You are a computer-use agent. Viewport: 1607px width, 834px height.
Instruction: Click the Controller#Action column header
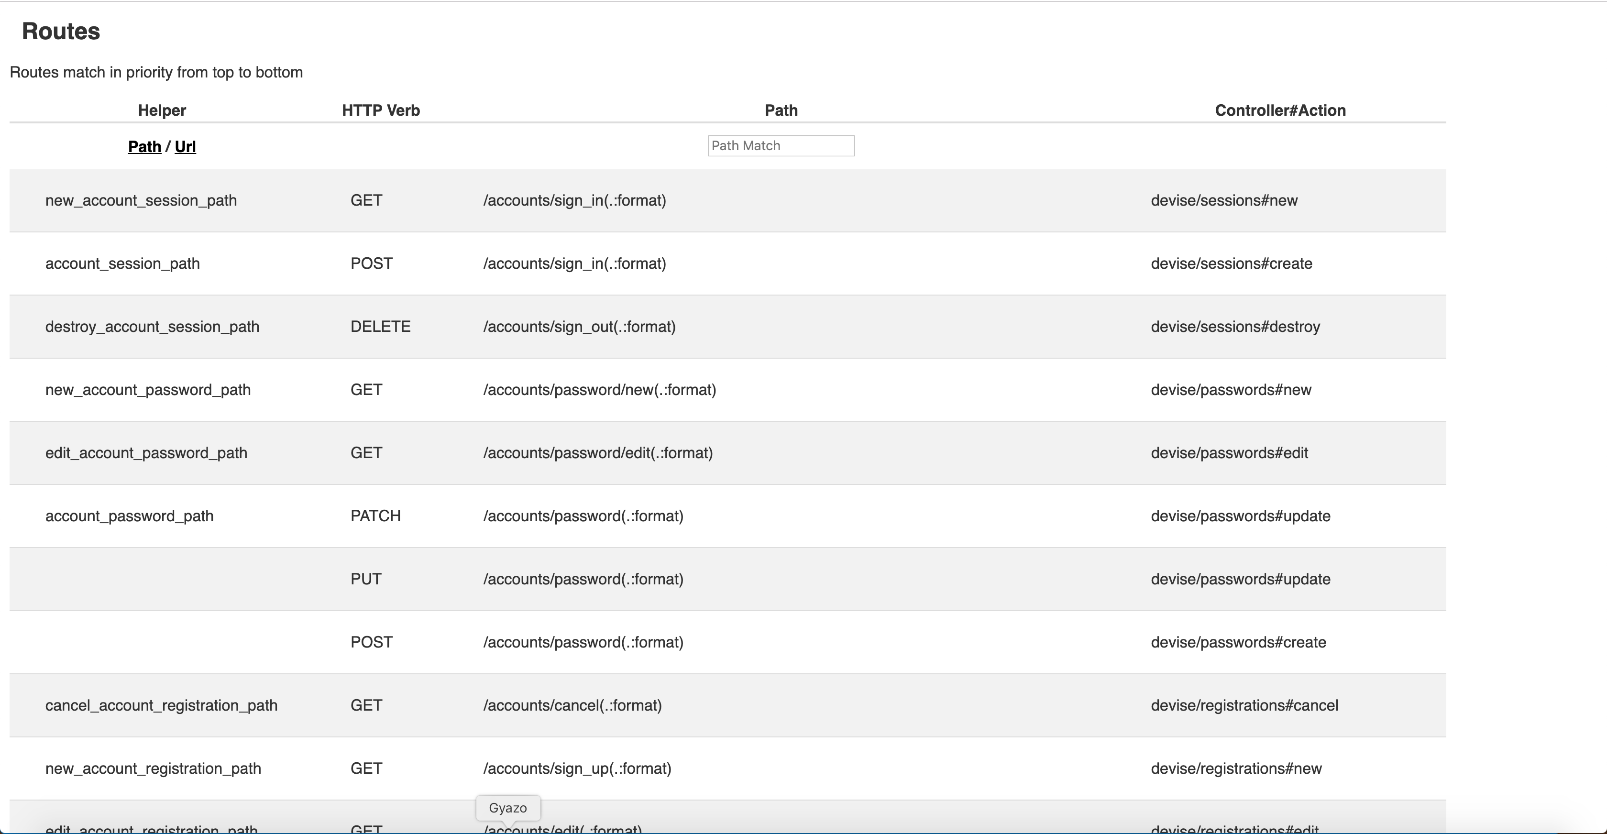coord(1279,110)
